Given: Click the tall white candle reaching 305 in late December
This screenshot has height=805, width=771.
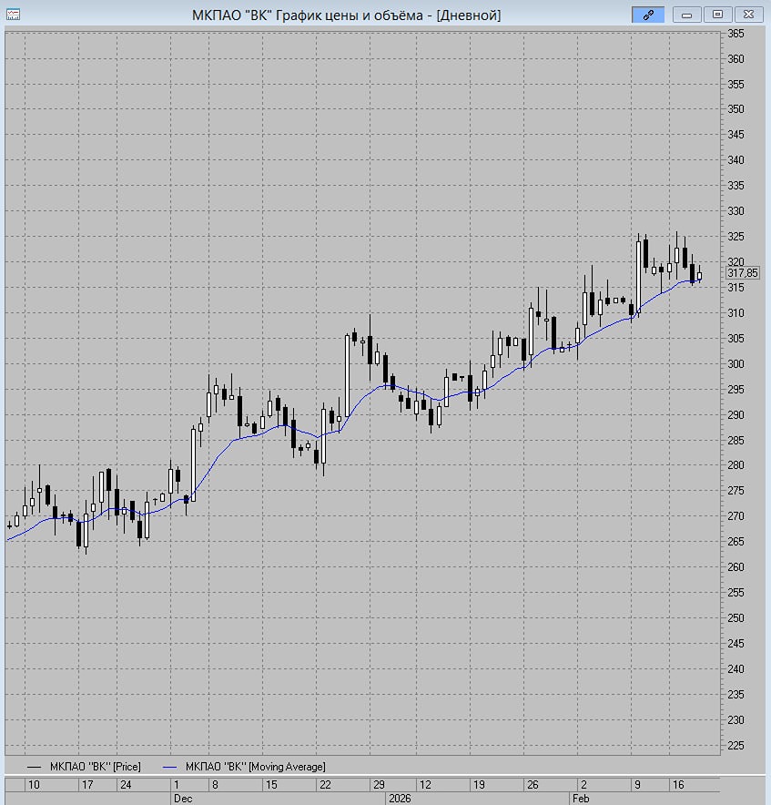Looking at the screenshot, I should pos(347,376).
